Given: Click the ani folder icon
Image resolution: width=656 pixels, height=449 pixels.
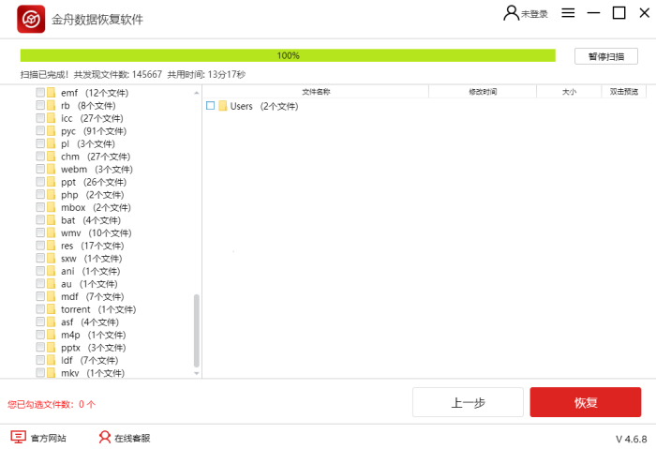Looking at the screenshot, I should pos(51,271).
